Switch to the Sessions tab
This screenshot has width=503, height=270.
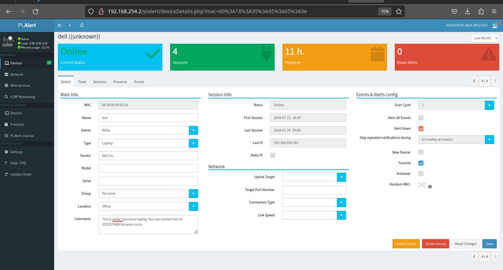point(100,82)
